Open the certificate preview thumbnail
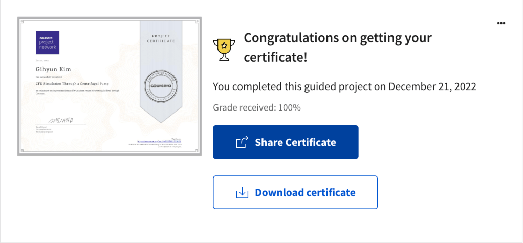Screen dimensions: 523x243 (110, 86)
